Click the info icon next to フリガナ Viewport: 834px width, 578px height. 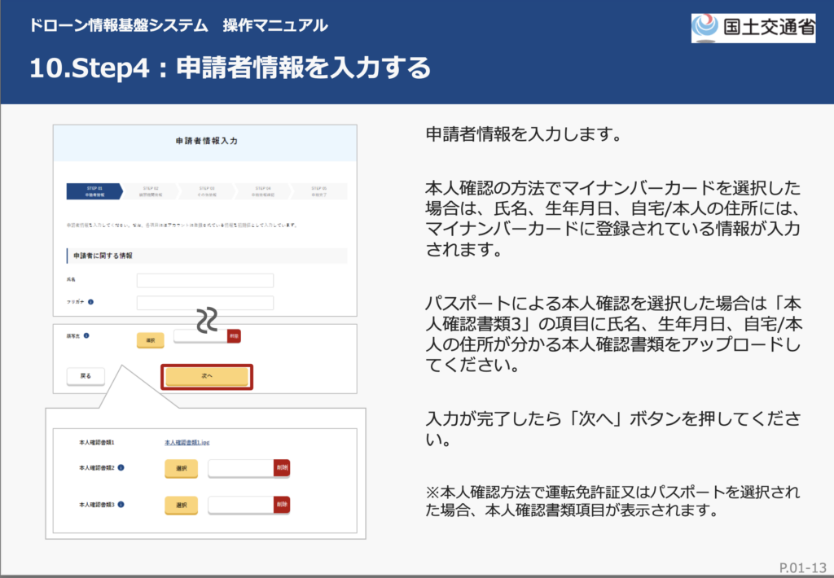pos(90,302)
